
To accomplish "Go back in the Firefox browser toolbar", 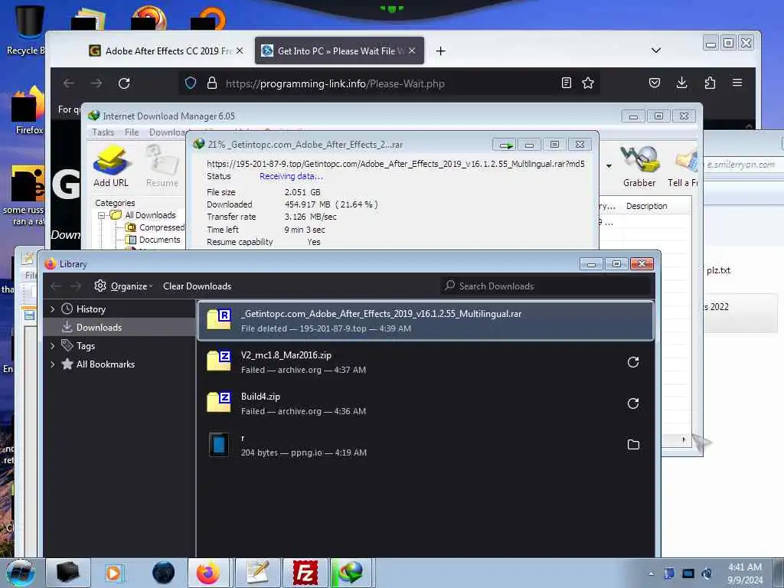I will click(x=68, y=83).
